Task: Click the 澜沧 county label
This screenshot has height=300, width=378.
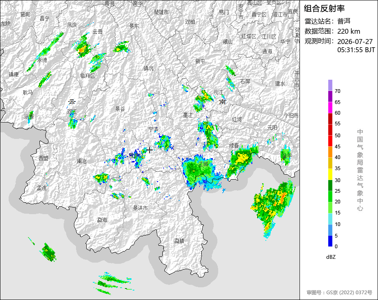Action: [81, 161]
